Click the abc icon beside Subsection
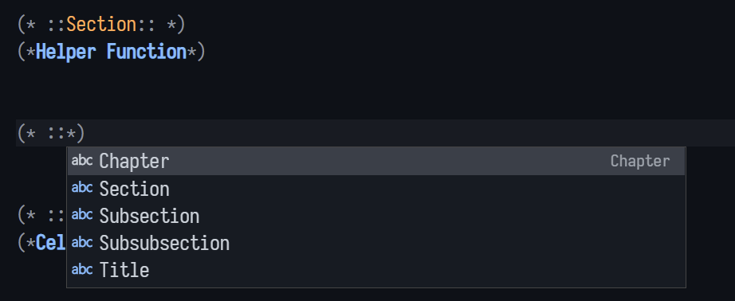Image resolution: width=735 pixels, height=301 pixels. pos(82,215)
